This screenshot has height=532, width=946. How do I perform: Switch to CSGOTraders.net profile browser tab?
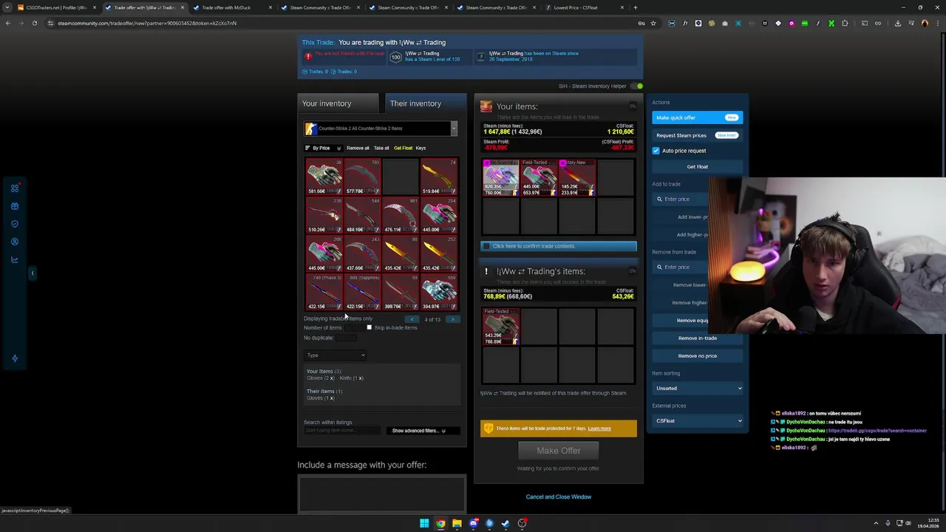point(56,7)
